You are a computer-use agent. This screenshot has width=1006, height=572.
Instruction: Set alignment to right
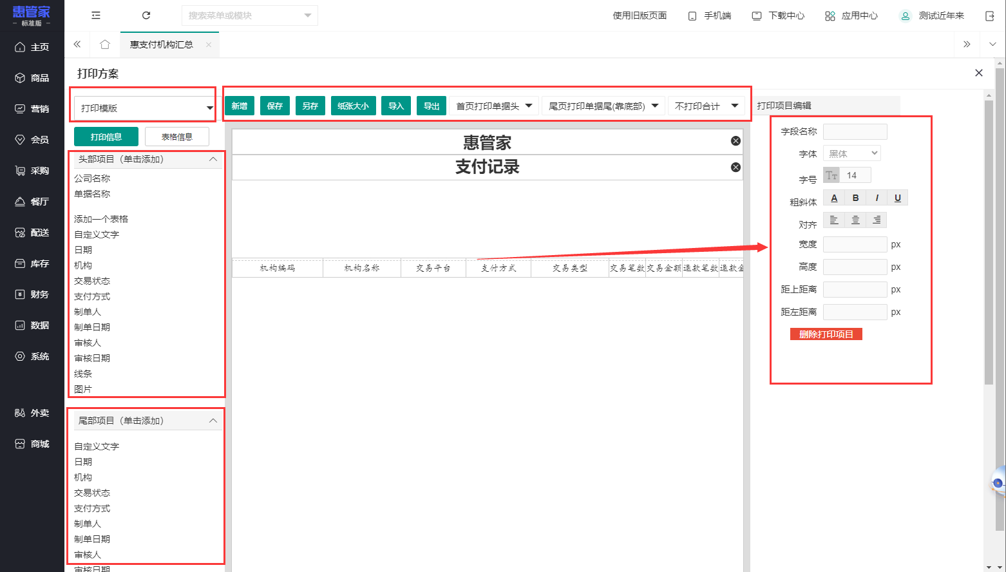click(877, 220)
